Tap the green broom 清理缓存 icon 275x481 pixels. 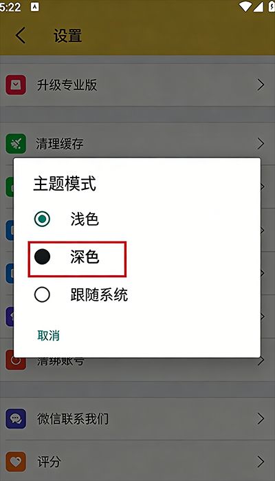click(16, 143)
